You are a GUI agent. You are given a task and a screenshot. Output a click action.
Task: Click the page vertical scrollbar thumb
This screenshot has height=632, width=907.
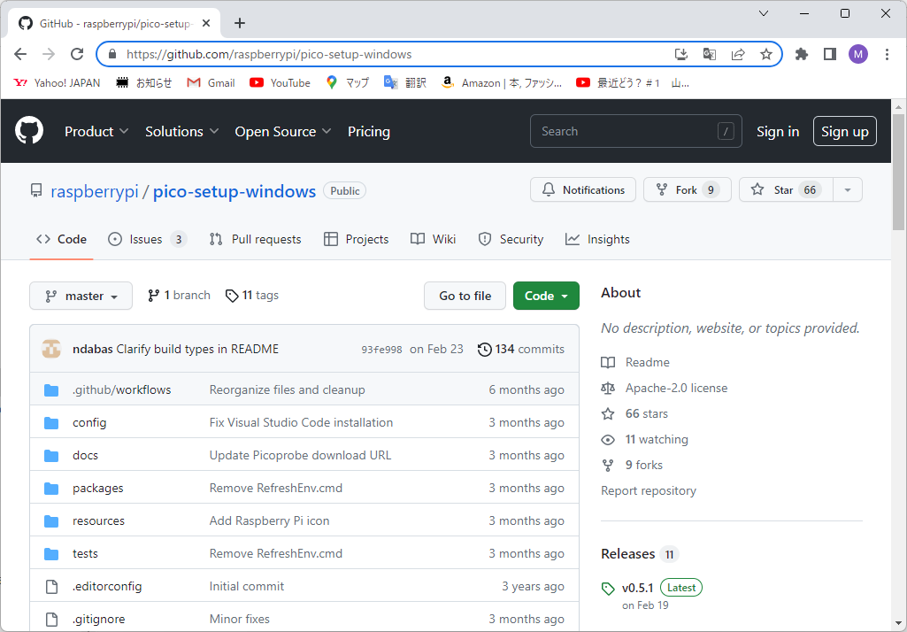pyautogui.click(x=898, y=173)
